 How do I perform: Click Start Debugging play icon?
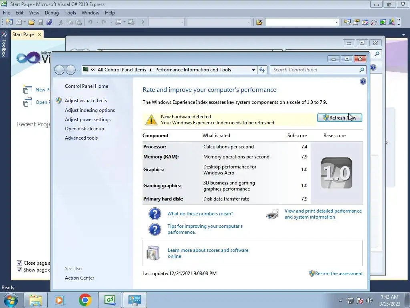[x=143, y=22]
